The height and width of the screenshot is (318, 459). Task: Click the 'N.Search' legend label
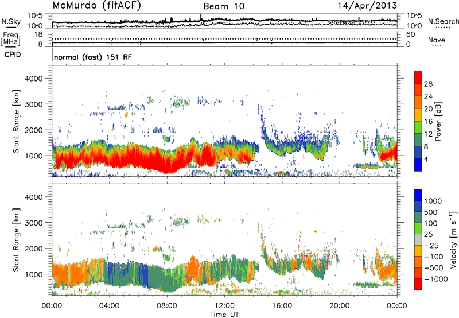tap(443, 21)
